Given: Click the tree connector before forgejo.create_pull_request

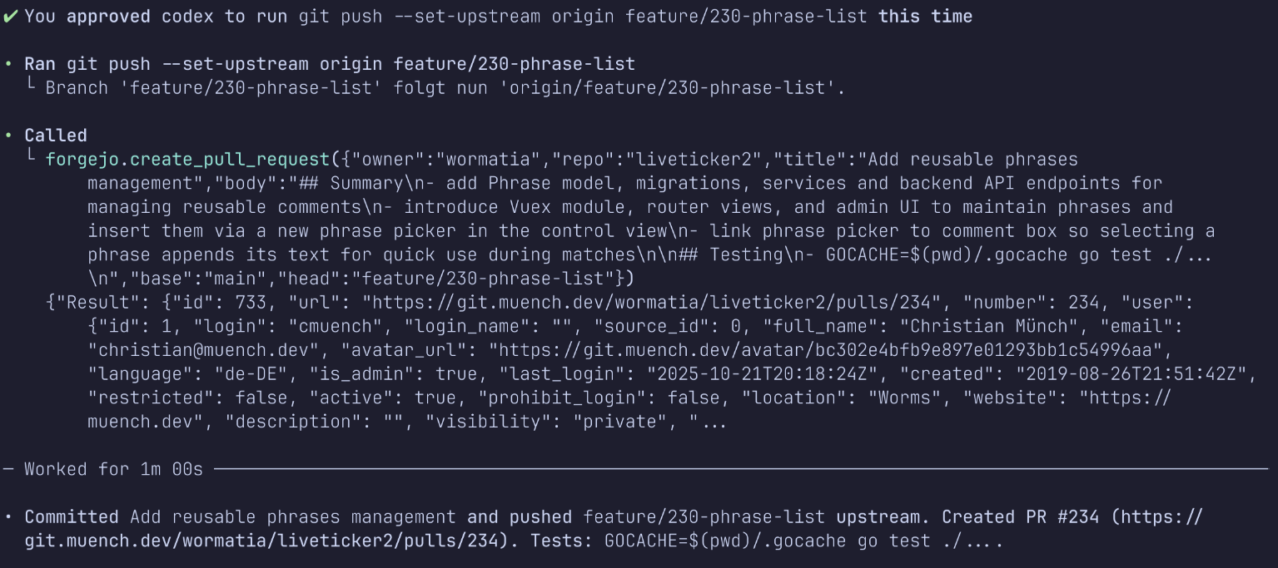Looking at the screenshot, I should [x=32, y=158].
